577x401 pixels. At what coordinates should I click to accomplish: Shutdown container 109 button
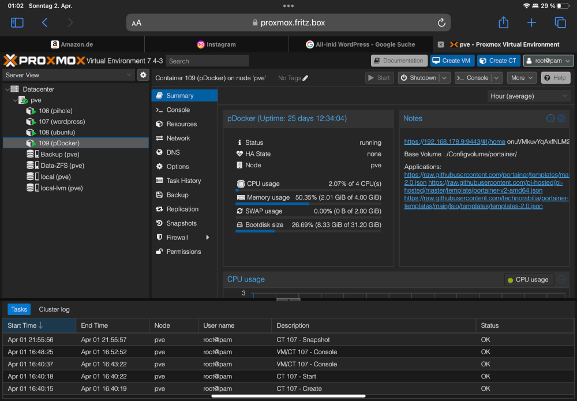point(419,78)
